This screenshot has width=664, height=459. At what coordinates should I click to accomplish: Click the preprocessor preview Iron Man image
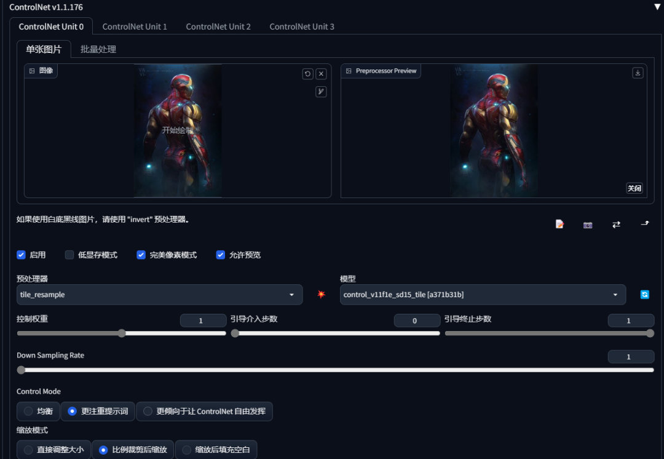click(x=494, y=130)
